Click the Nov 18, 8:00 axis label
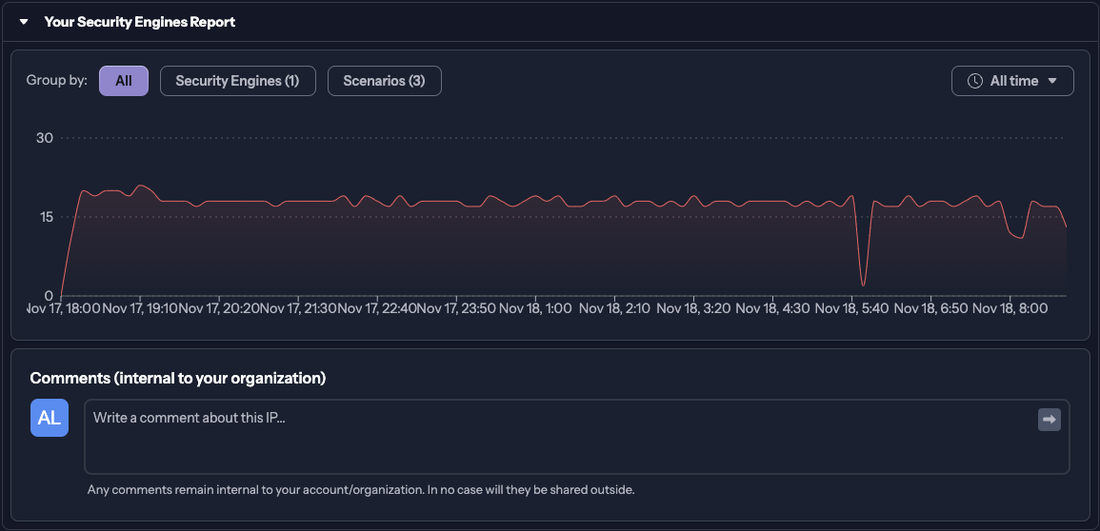This screenshot has height=531, width=1100. pyautogui.click(x=1010, y=308)
